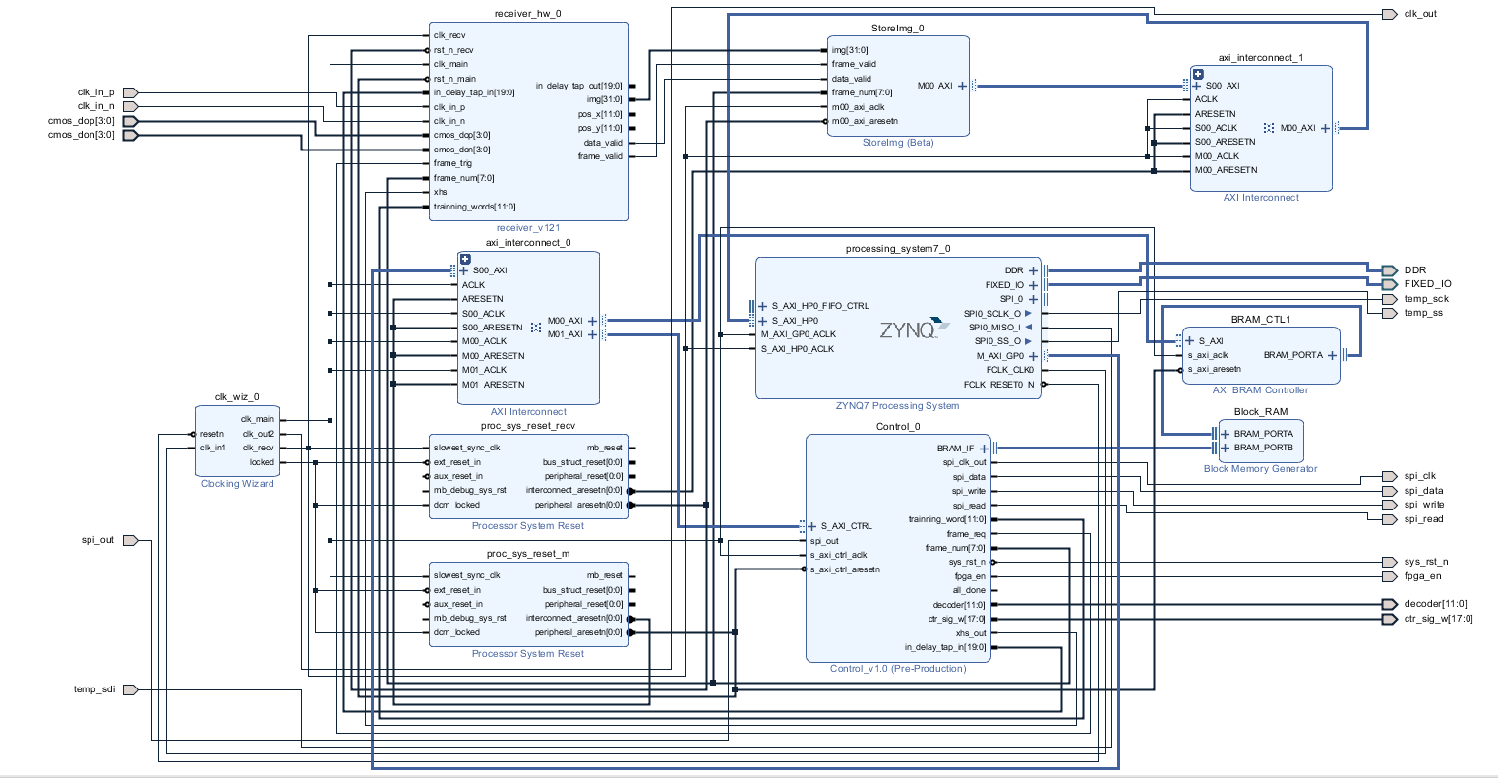
Task: Click the clk_out output port symbol
Action: point(1389,14)
